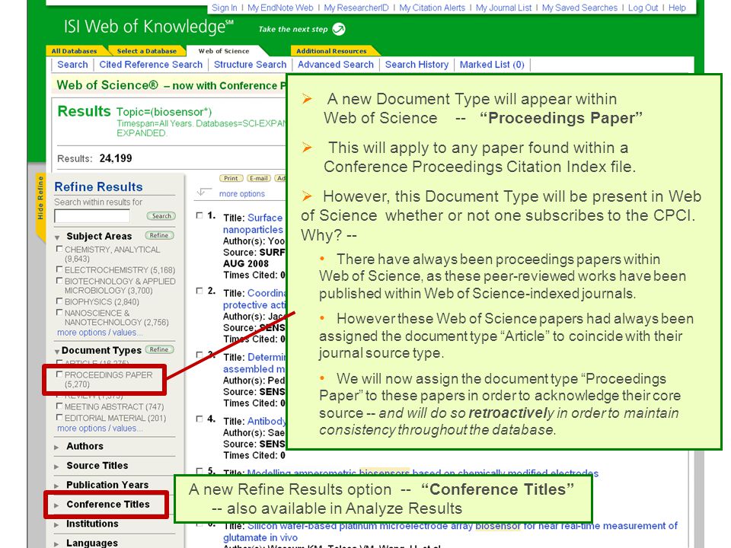Click the Print button

click(231, 178)
